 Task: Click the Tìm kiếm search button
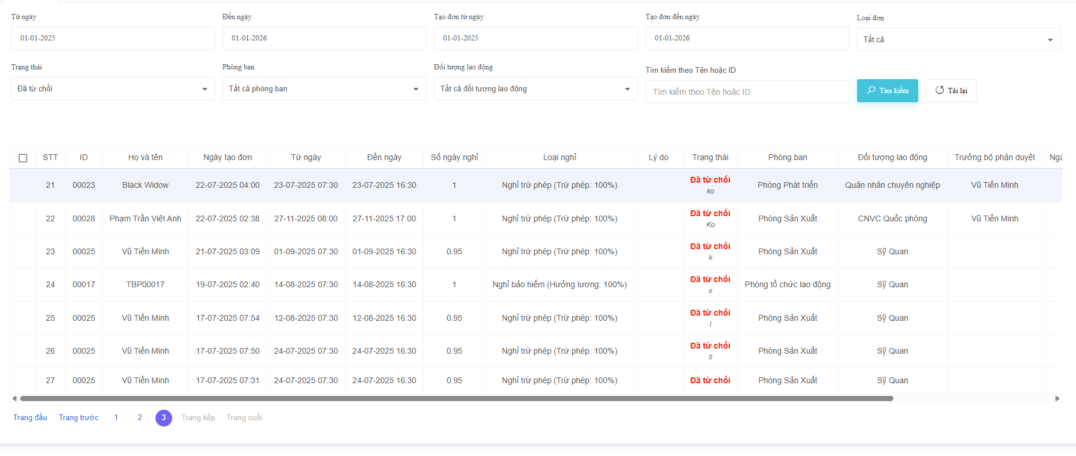(x=887, y=91)
